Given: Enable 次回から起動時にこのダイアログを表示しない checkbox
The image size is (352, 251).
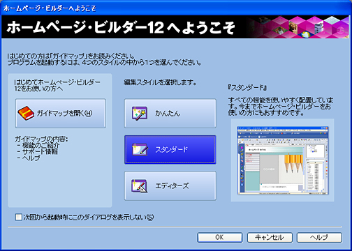Looking at the screenshot, I should pyautogui.click(x=19, y=218).
